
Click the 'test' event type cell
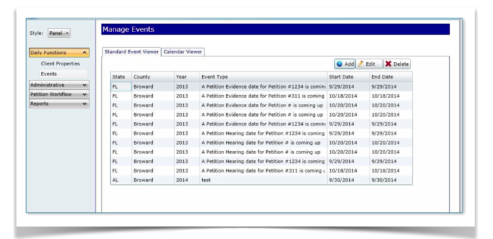click(263, 180)
